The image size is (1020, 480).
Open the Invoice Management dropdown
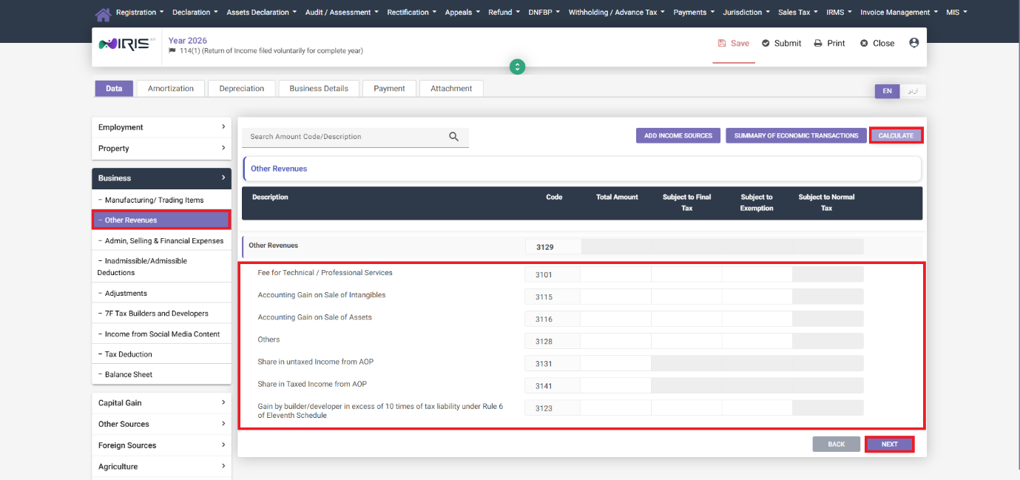(x=899, y=13)
